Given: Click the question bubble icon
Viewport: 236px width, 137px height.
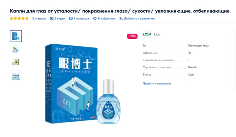Looking at the screenshot, I should pos(71,19).
